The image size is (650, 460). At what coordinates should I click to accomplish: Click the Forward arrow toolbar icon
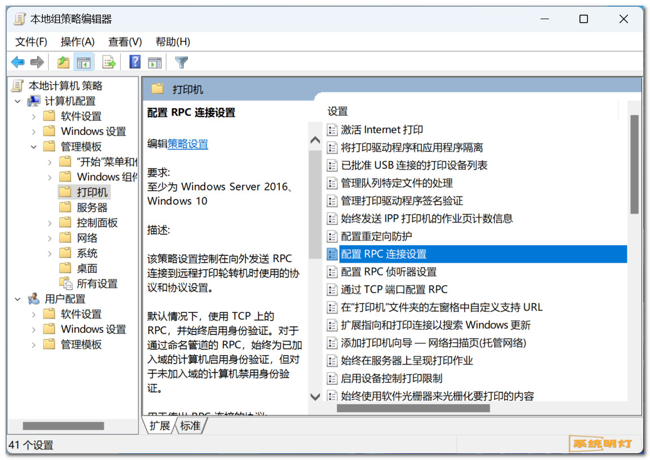[37, 63]
